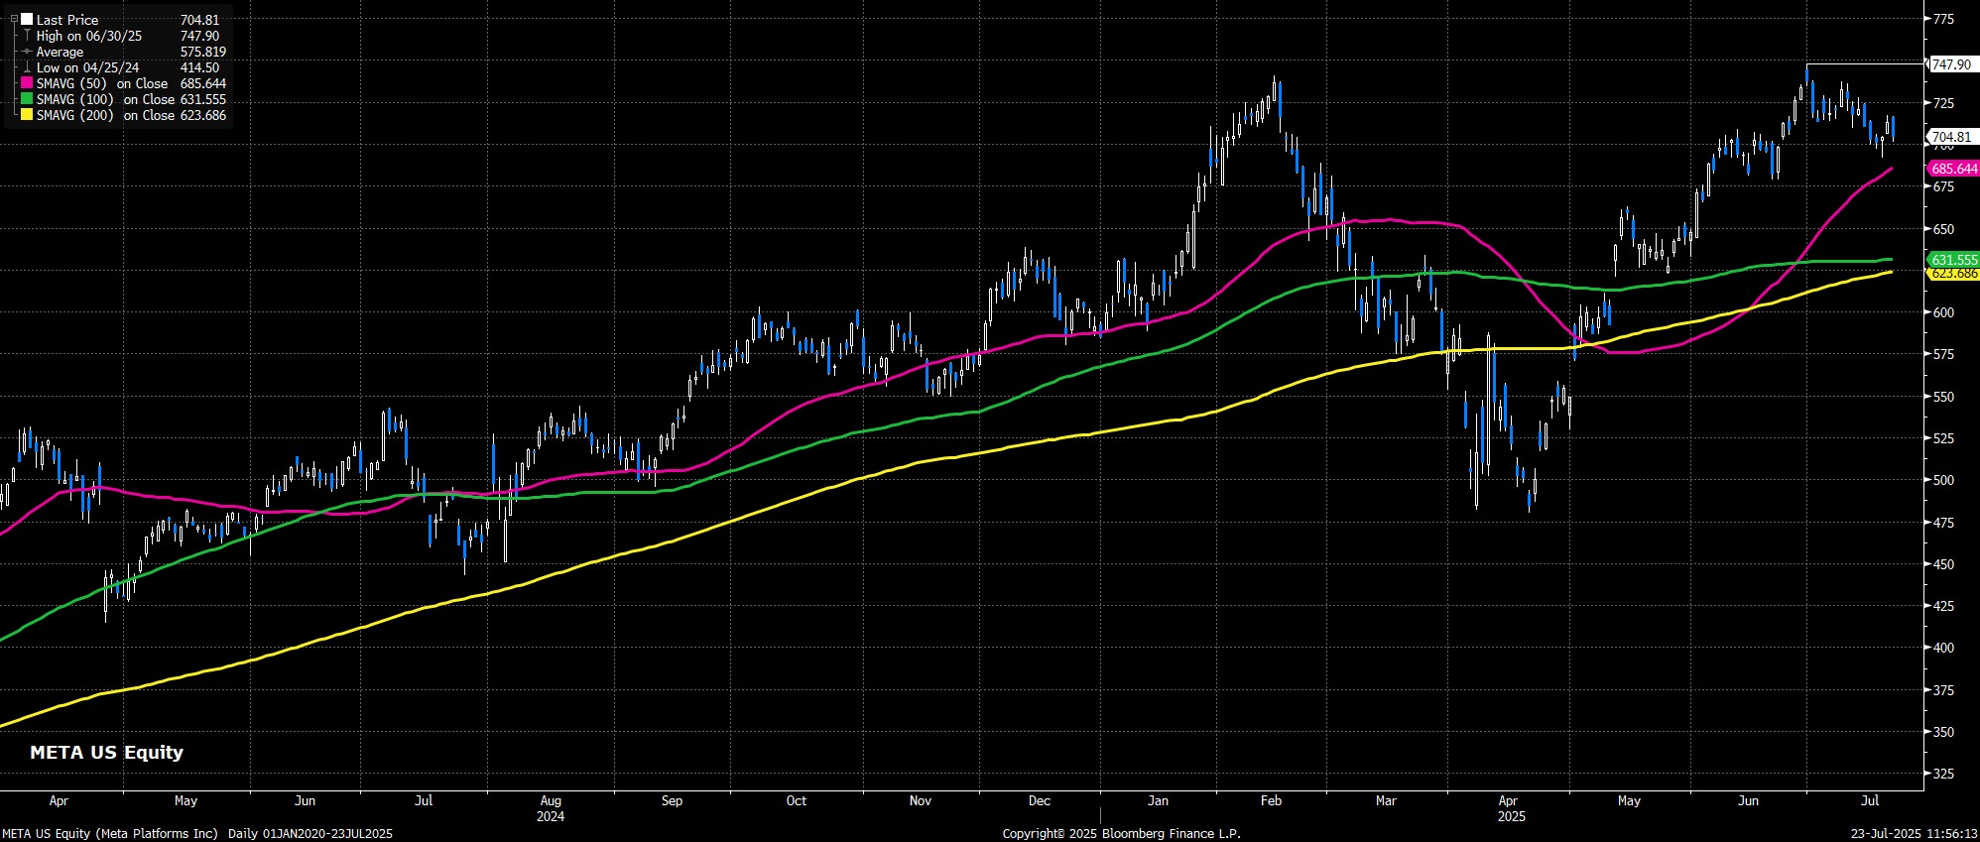
Task: Open the green SMAVG (100) color swatch
Action: 28,99
